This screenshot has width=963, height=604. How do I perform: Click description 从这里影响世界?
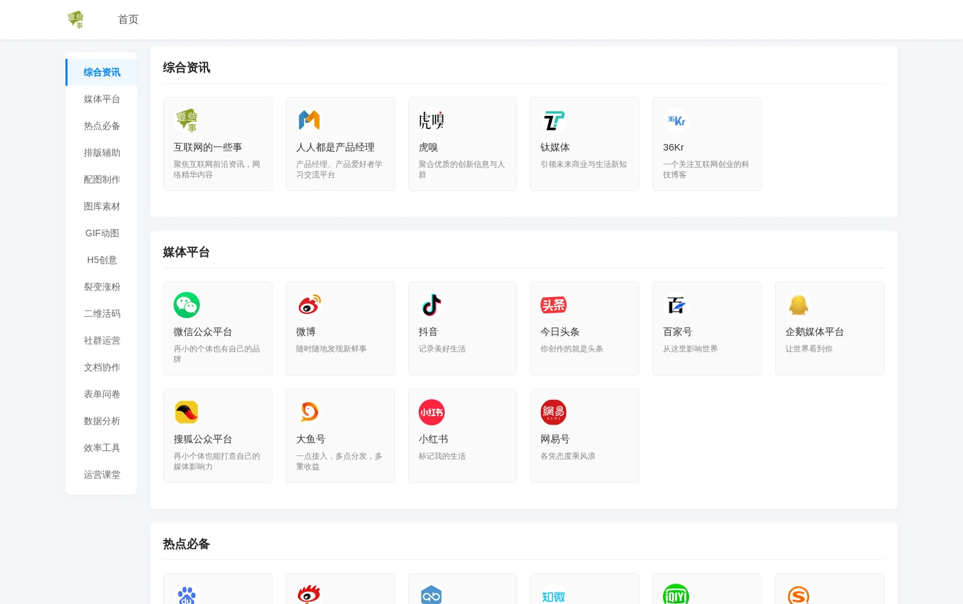pos(690,349)
